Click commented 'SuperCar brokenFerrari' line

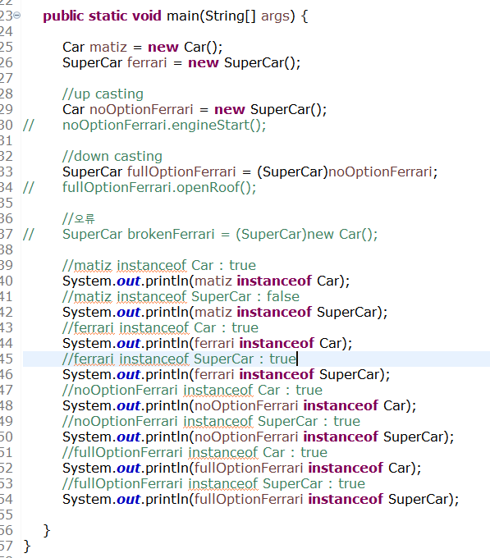(220, 234)
